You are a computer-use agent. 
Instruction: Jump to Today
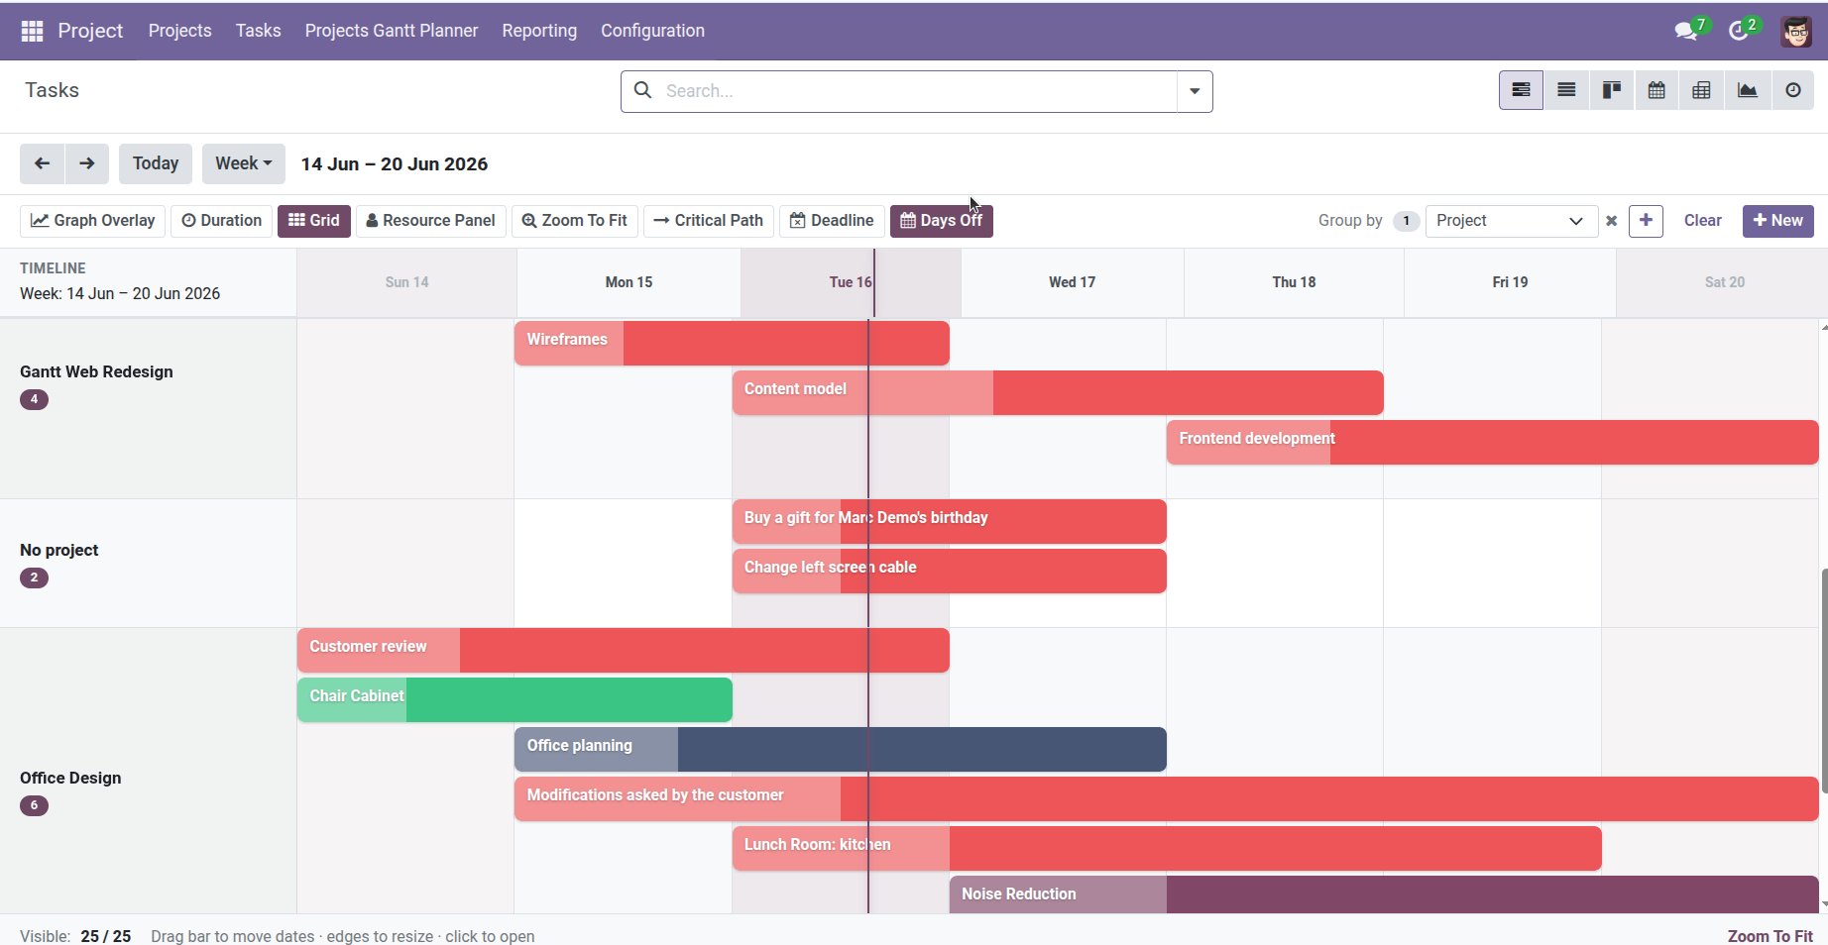pos(156,163)
